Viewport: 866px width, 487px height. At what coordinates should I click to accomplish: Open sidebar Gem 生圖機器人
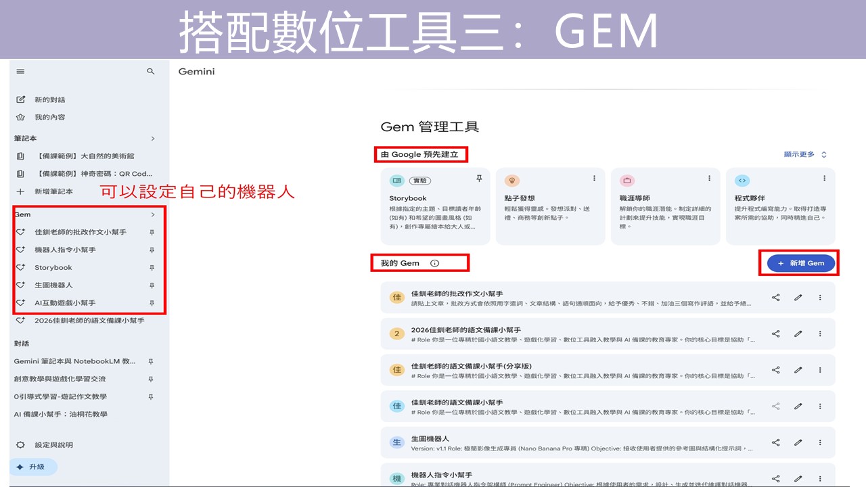(x=53, y=285)
